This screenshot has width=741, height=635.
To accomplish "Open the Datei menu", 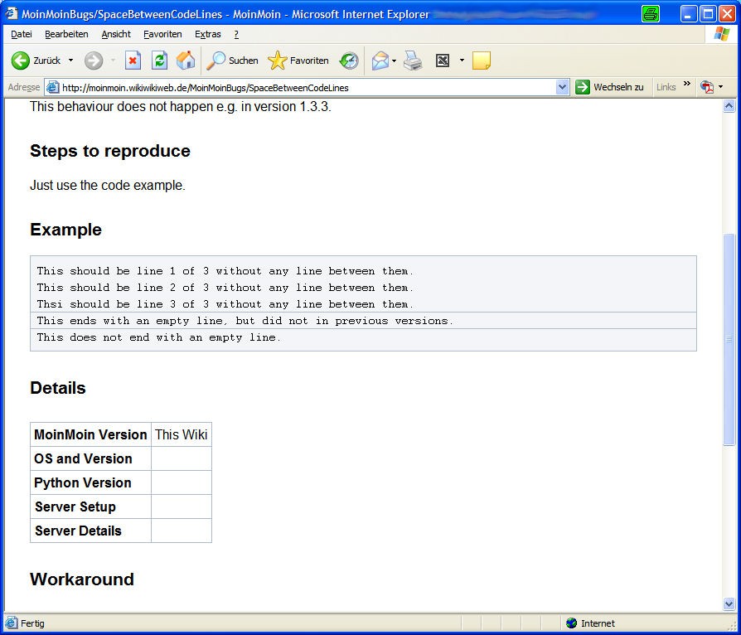I will point(22,34).
